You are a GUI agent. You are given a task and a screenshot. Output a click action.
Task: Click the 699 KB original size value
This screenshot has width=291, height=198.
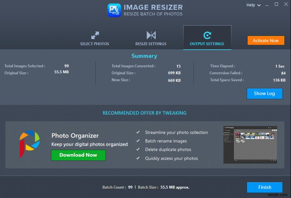[x=174, y=73]
